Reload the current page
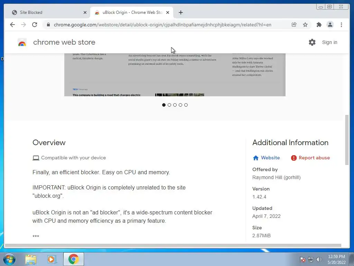The image size is (354, 266). pos(35,25)
